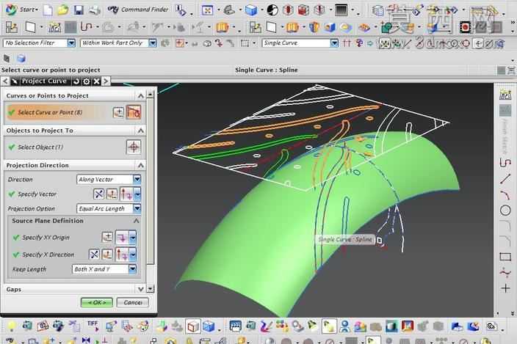Click the Print icon
This screenshot has height=344, width=517.
coord(95,10)
